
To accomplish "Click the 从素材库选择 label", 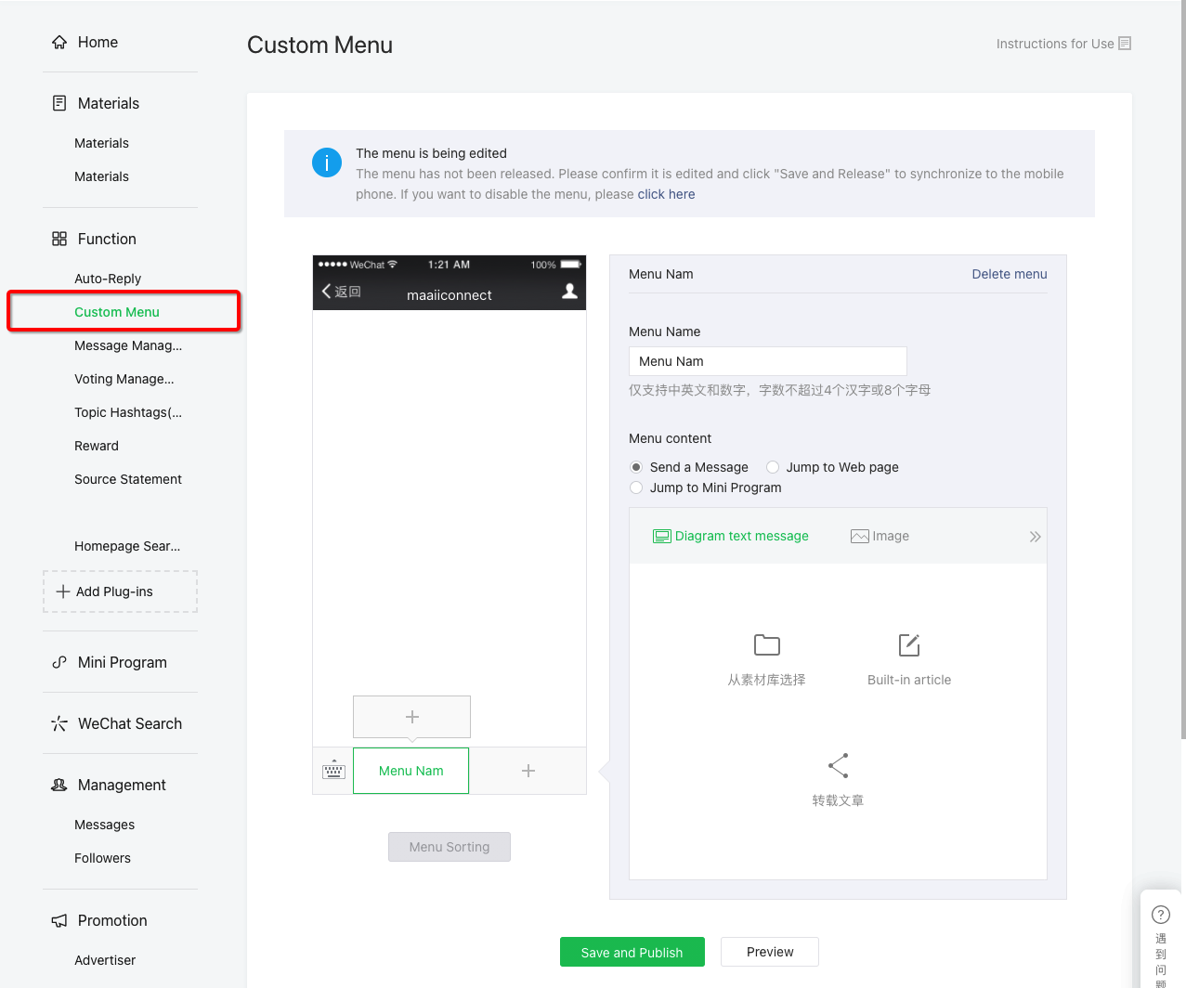I will (x=767, y=680).
